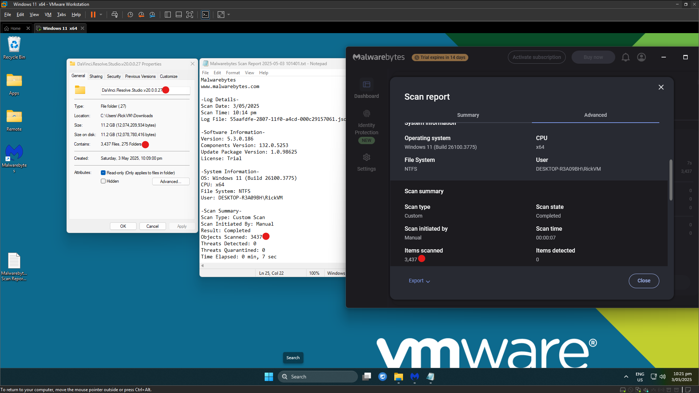Toggle the VMware library sidebar view
Image resolution: width=699 pixels, height=393 pixels.
(168, 15)
